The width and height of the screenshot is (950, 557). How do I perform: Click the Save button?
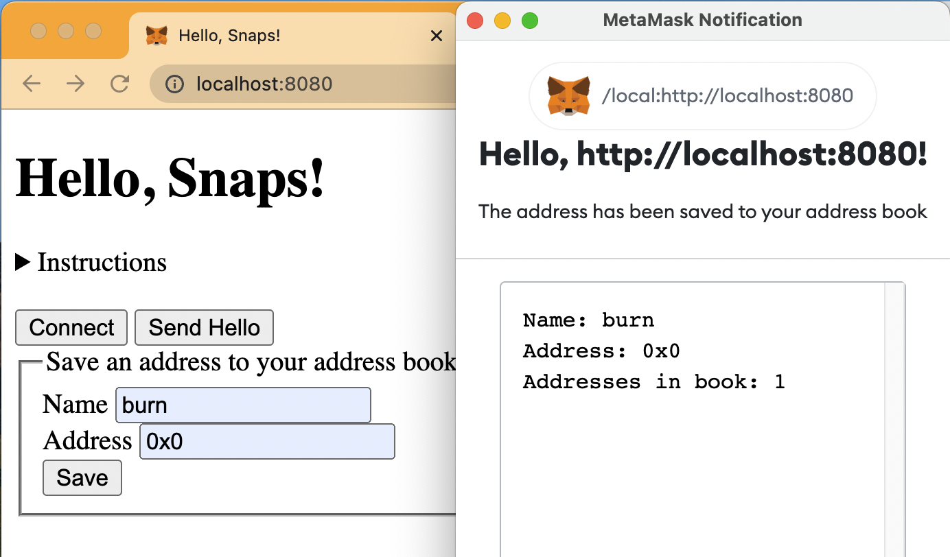82,477
